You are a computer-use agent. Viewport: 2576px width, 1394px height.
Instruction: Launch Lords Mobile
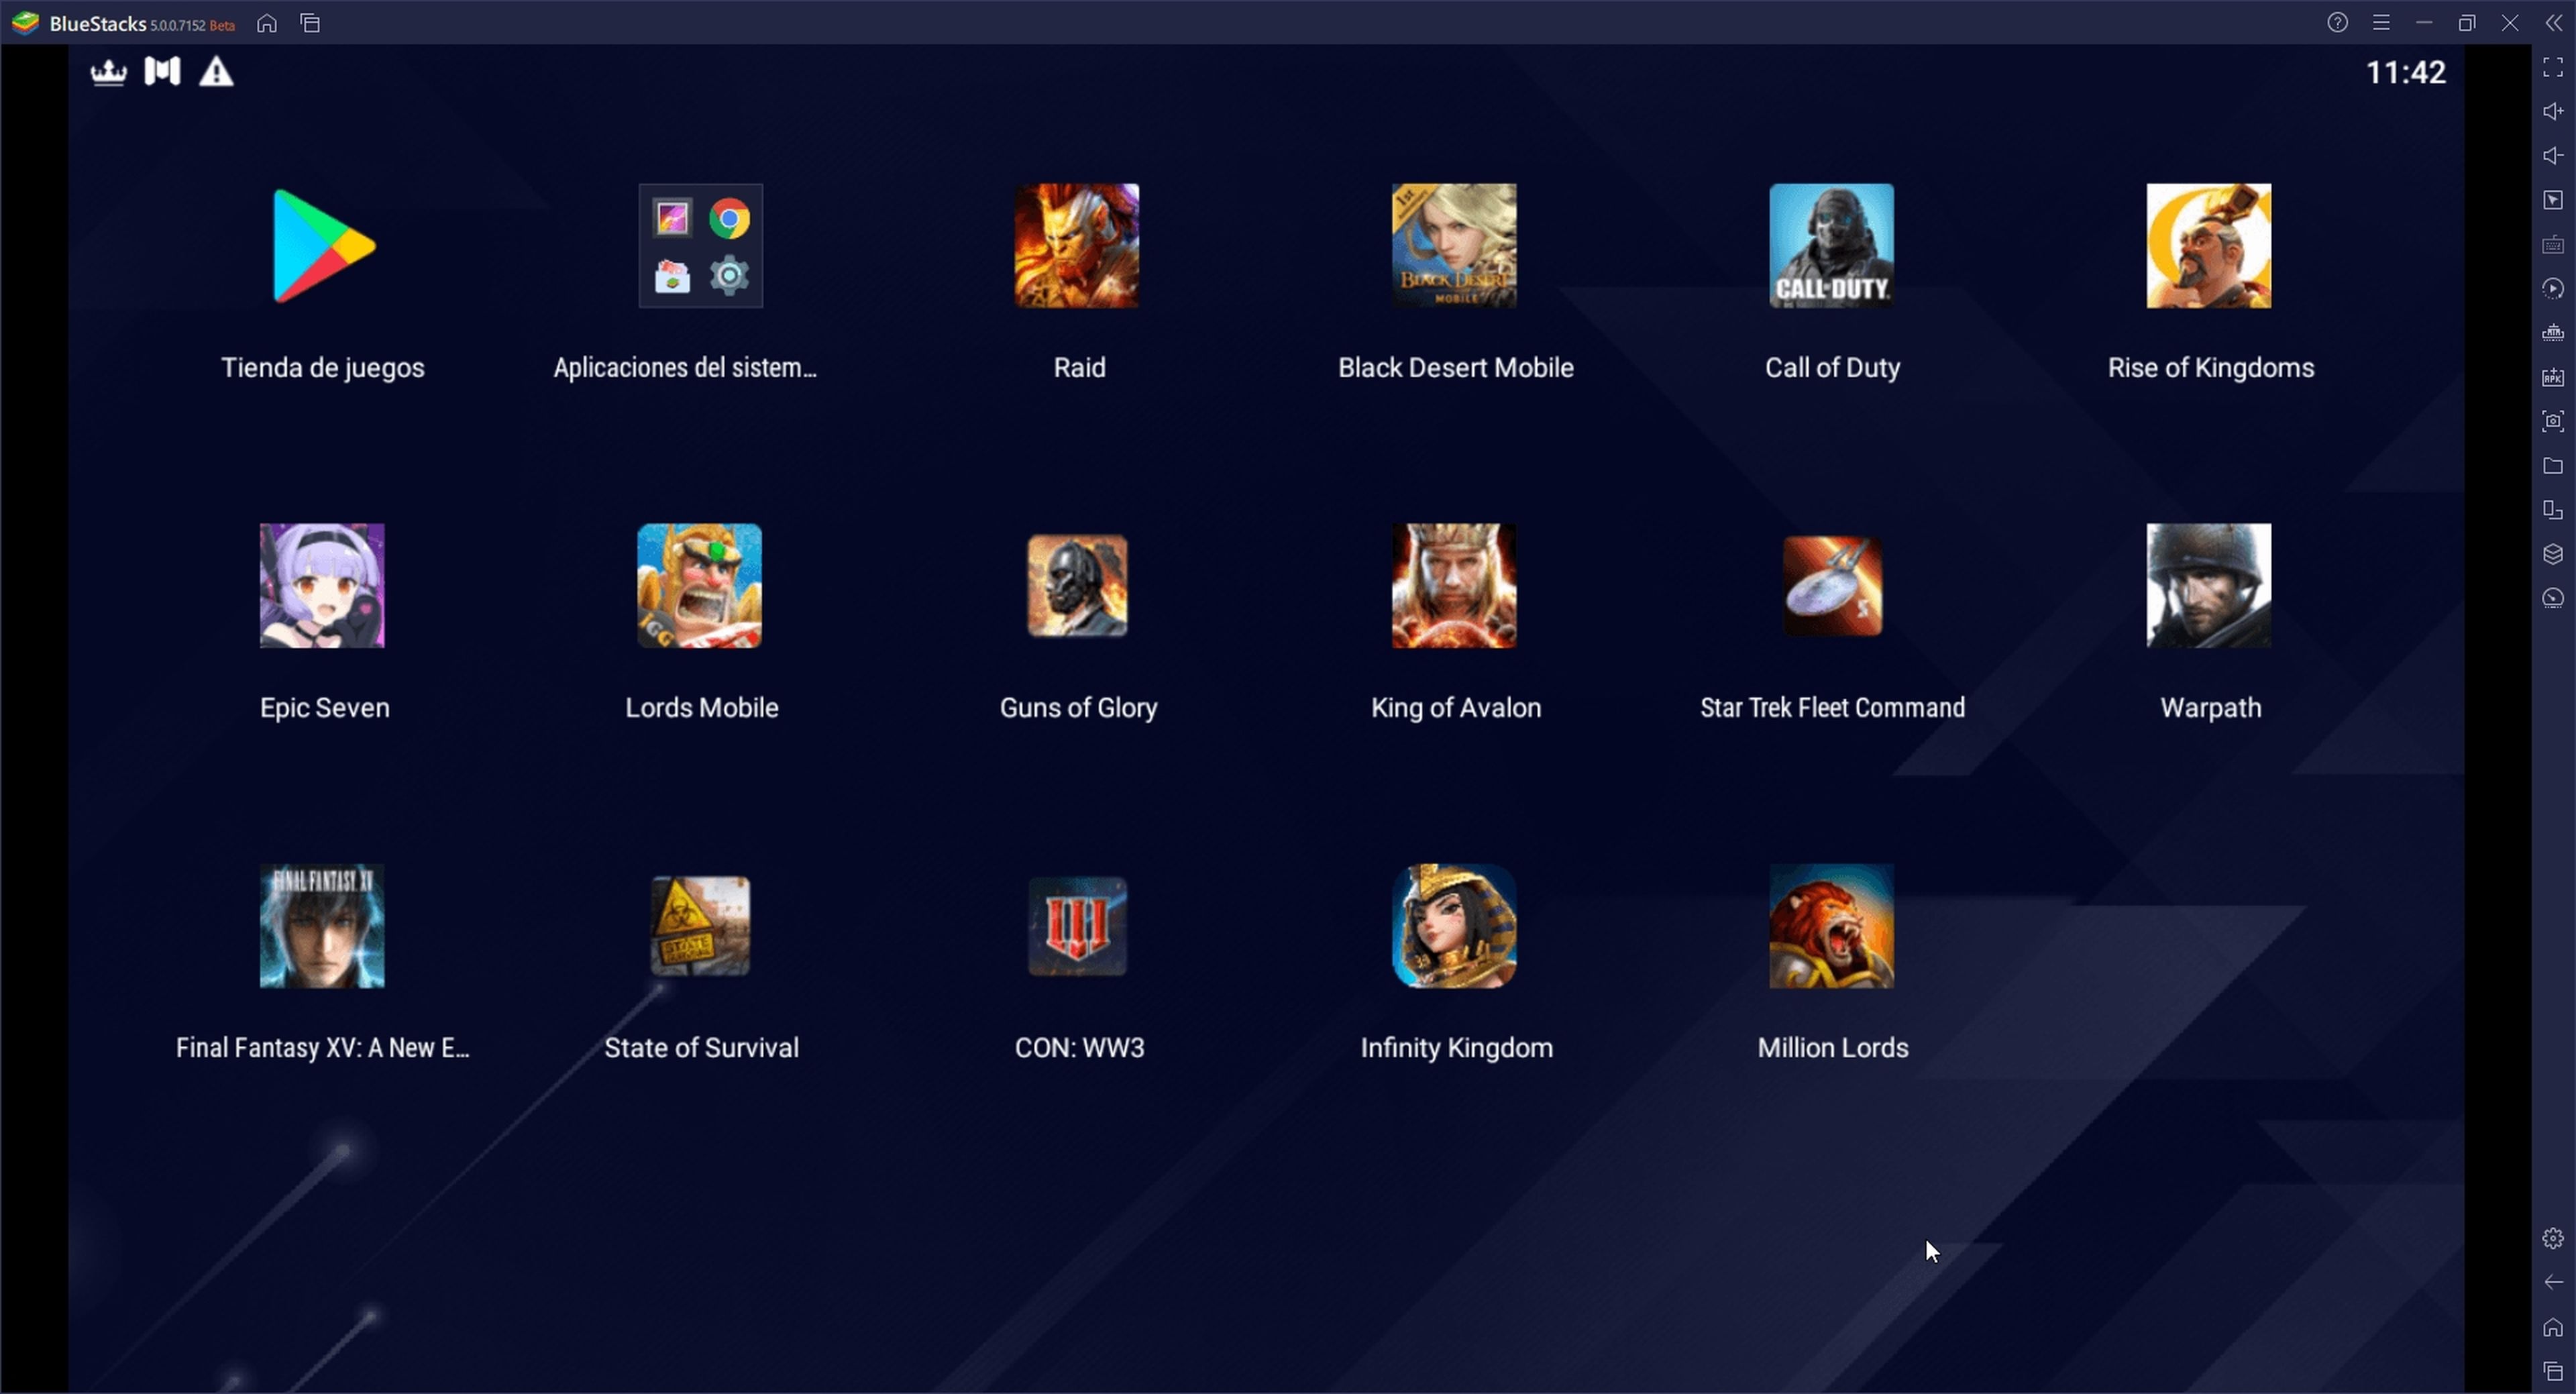700,586
